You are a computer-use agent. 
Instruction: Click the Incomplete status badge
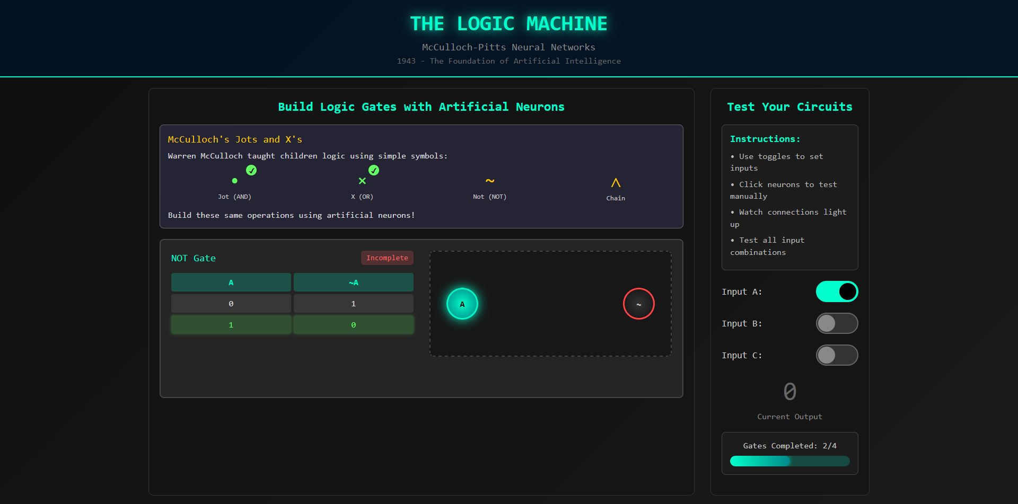(x=387, y=258)
